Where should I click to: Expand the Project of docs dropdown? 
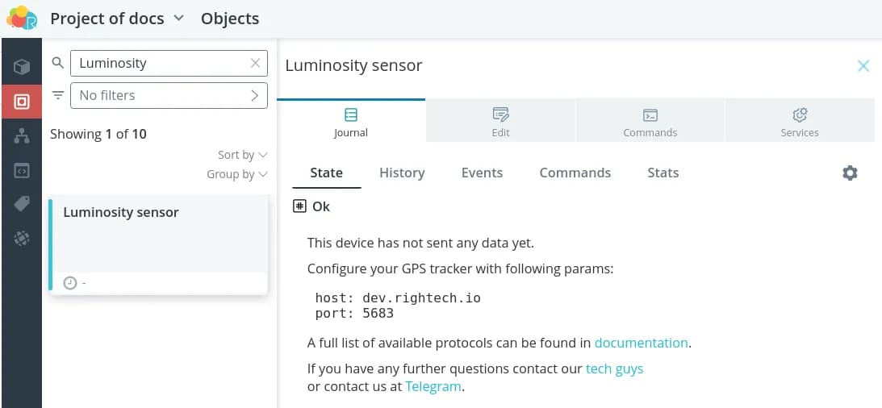point(179,18)
